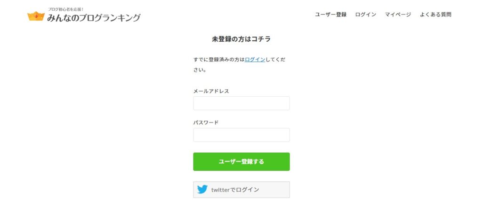Focus the メールアドレス input field
Image resolution: width=482 pixels, height=215 pixels.
(x=241, y=103)
